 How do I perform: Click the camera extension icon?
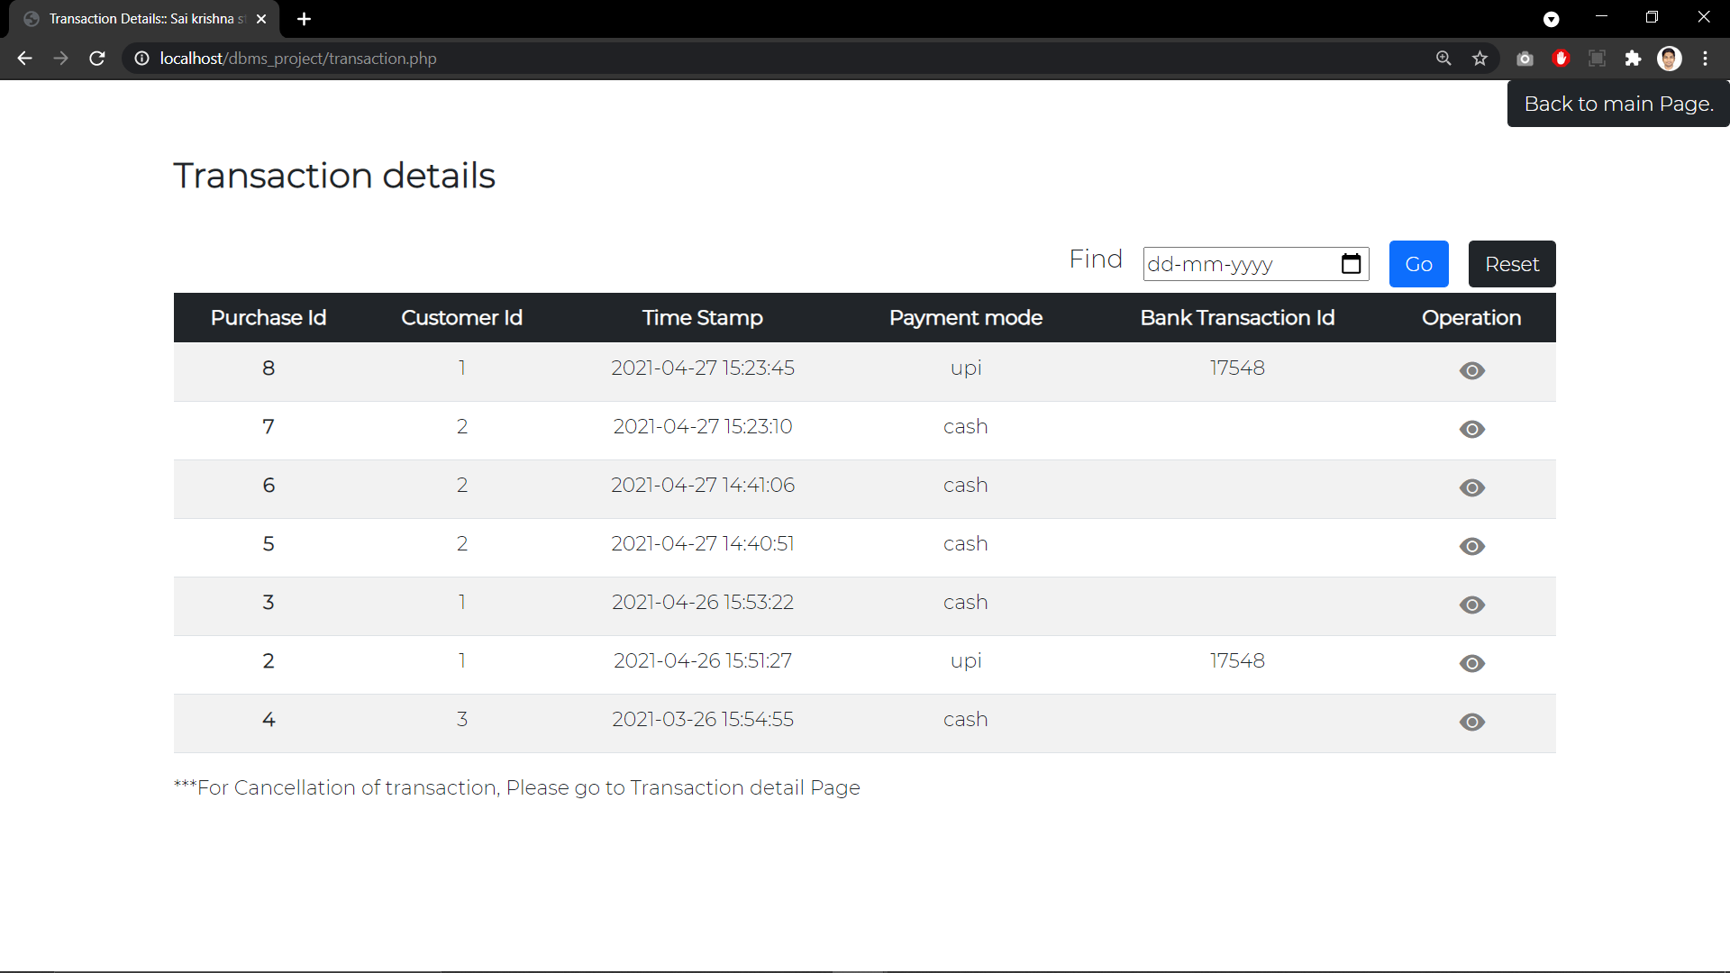pos(1525,59)
